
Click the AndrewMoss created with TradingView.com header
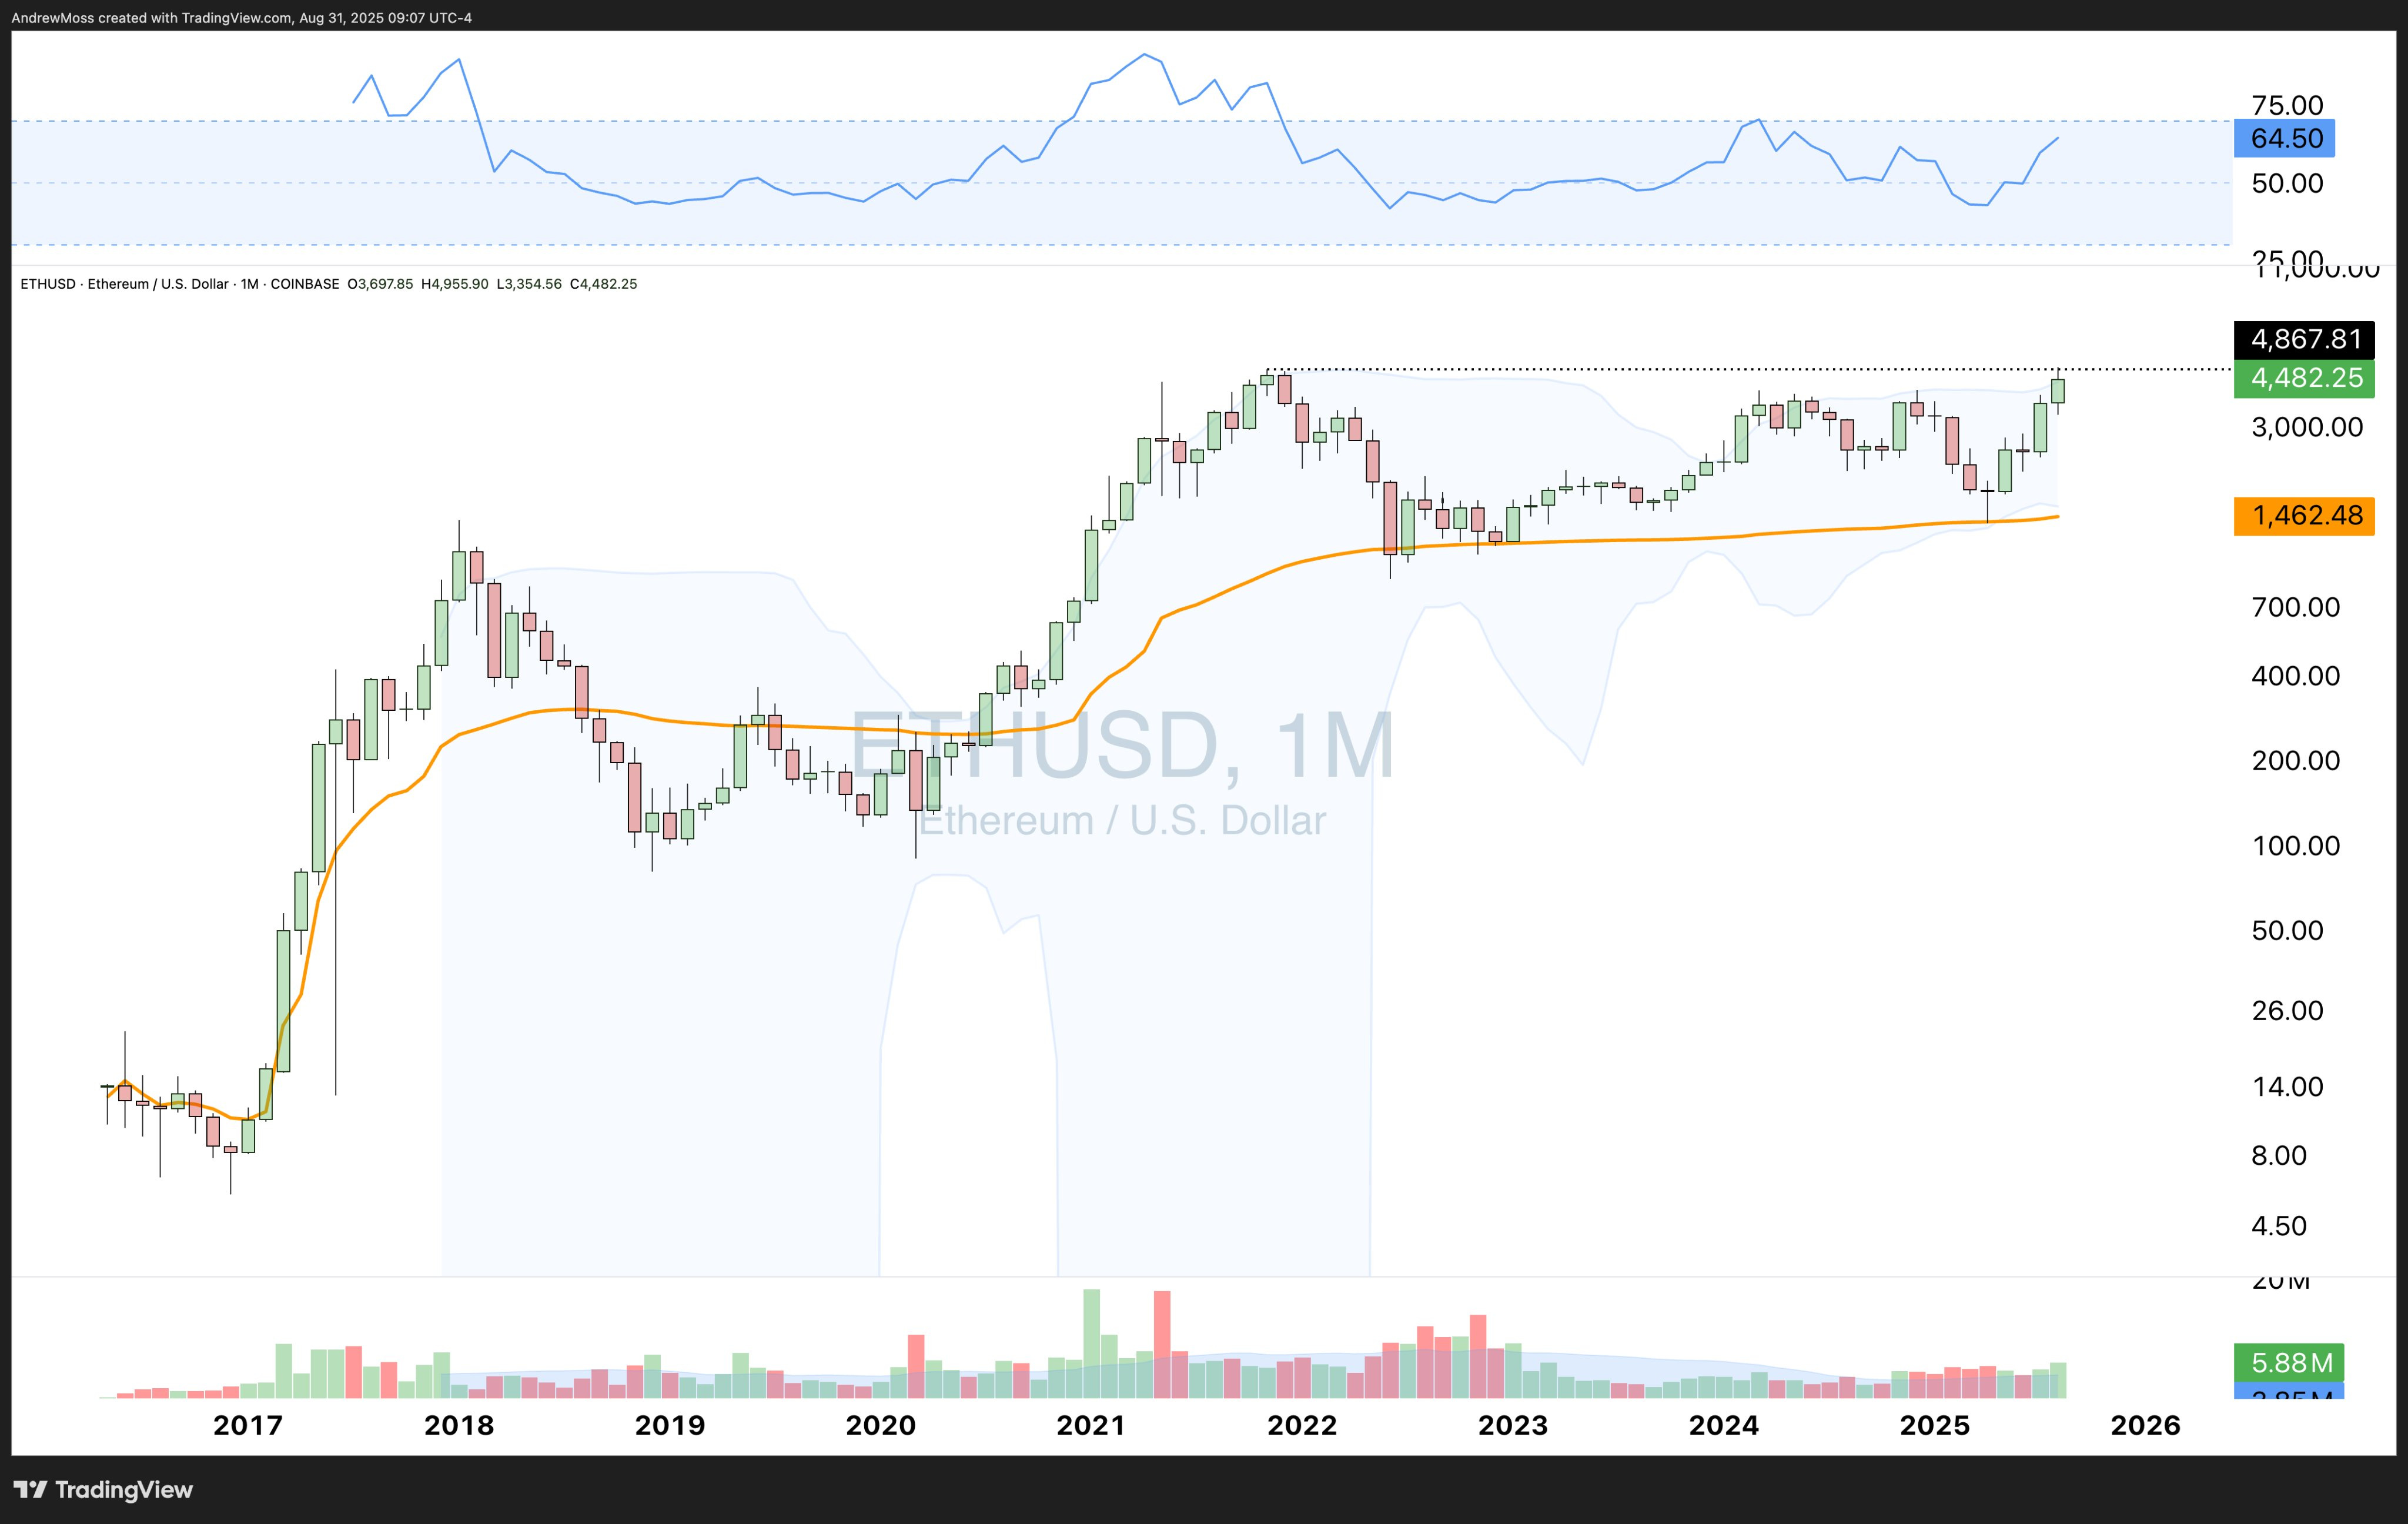click(x=241, y=18)
